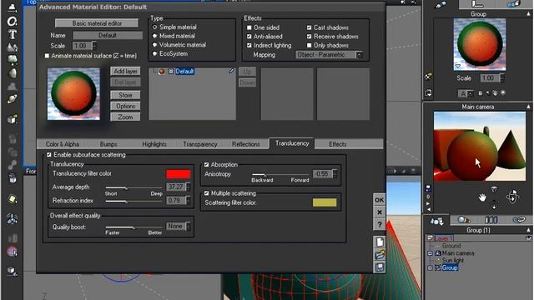Open the Materials tab in world browser

tap(464, 220)
